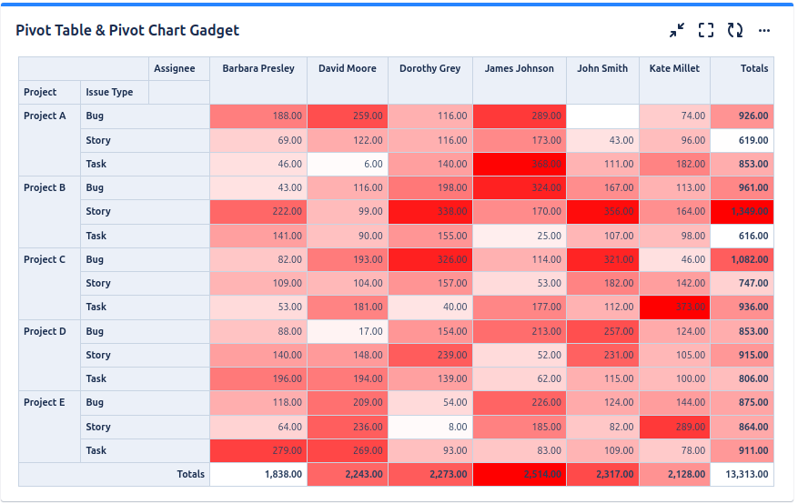798x504 pixels.
Task: Click the Kate Millet column header
Action: coord(674,68)
